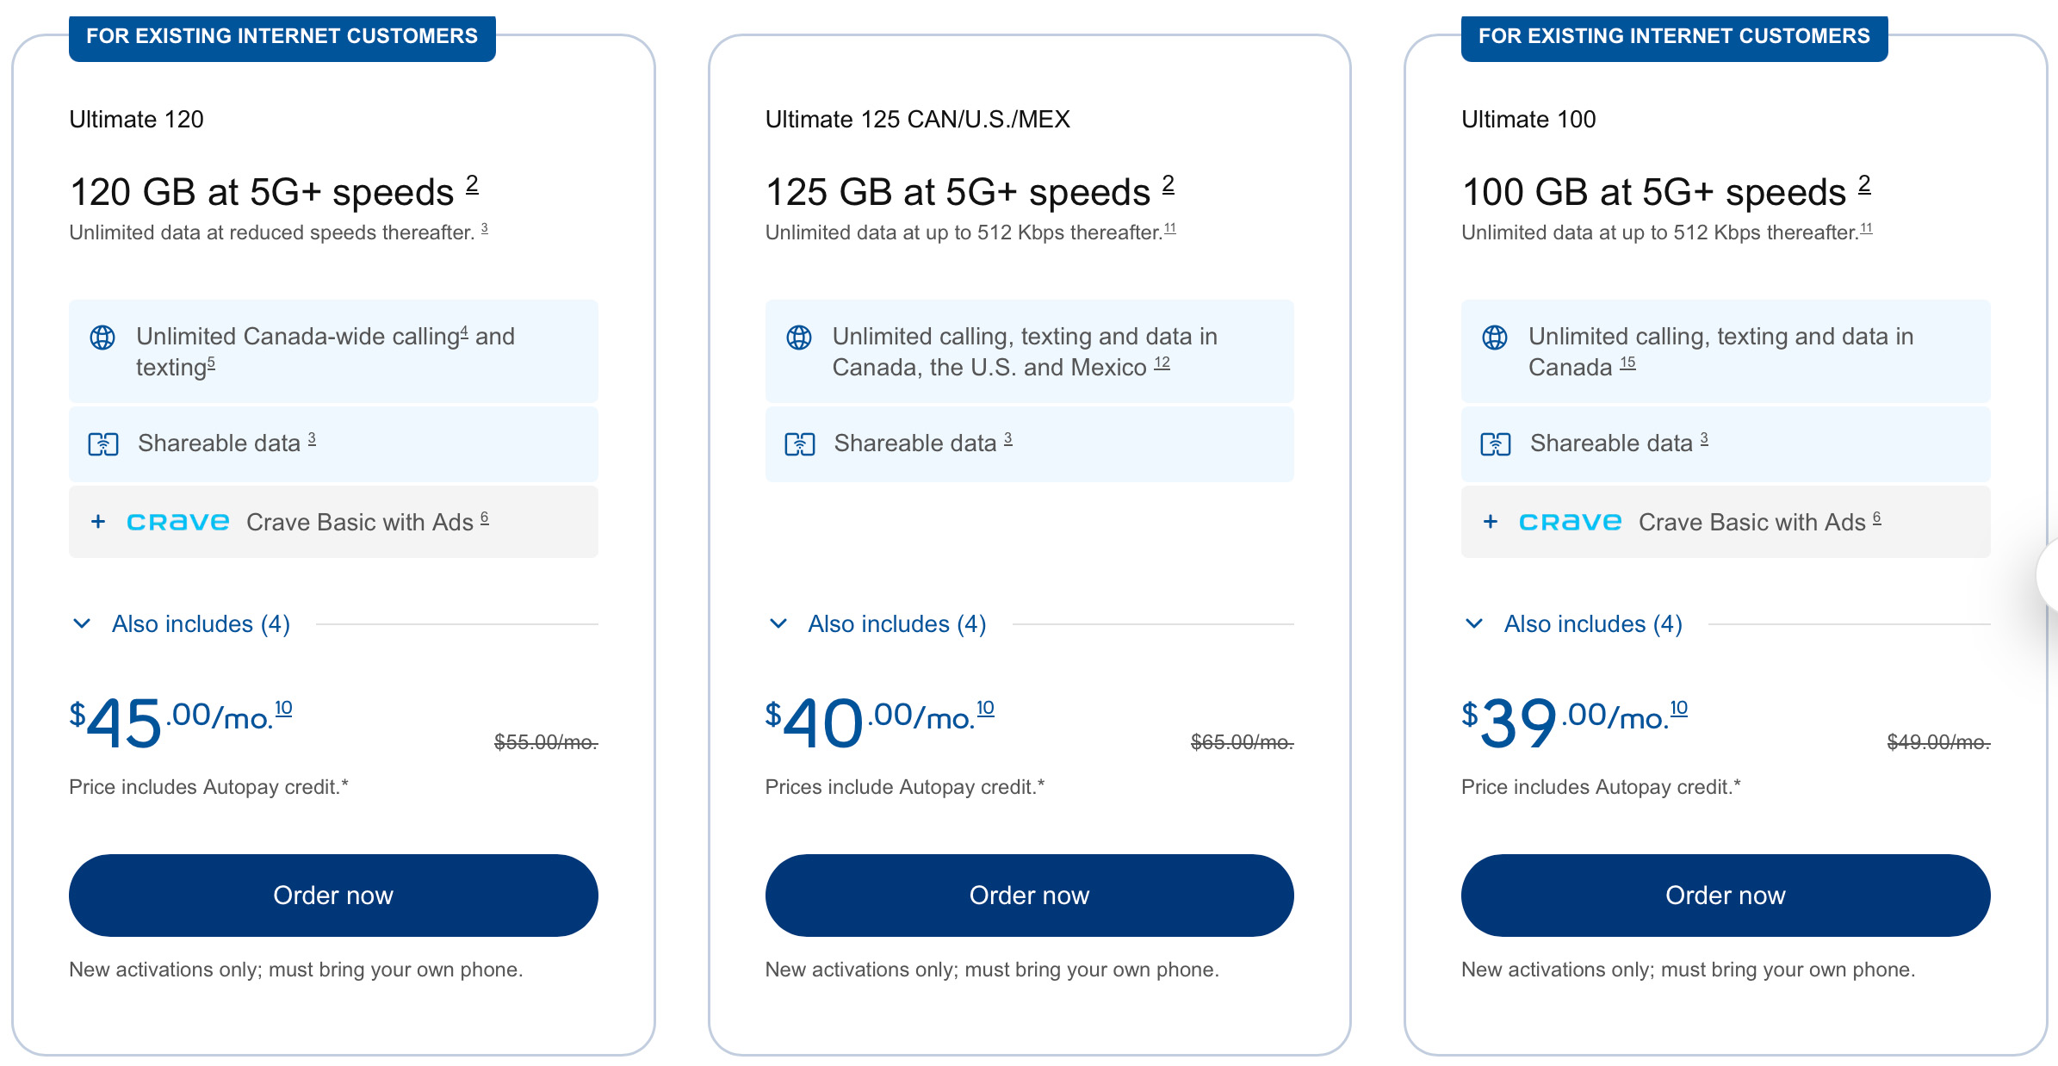2058x1066 pixels.
Task: Click globe icon in Ultimate 120 card
Action: click(x=102, y=338)
